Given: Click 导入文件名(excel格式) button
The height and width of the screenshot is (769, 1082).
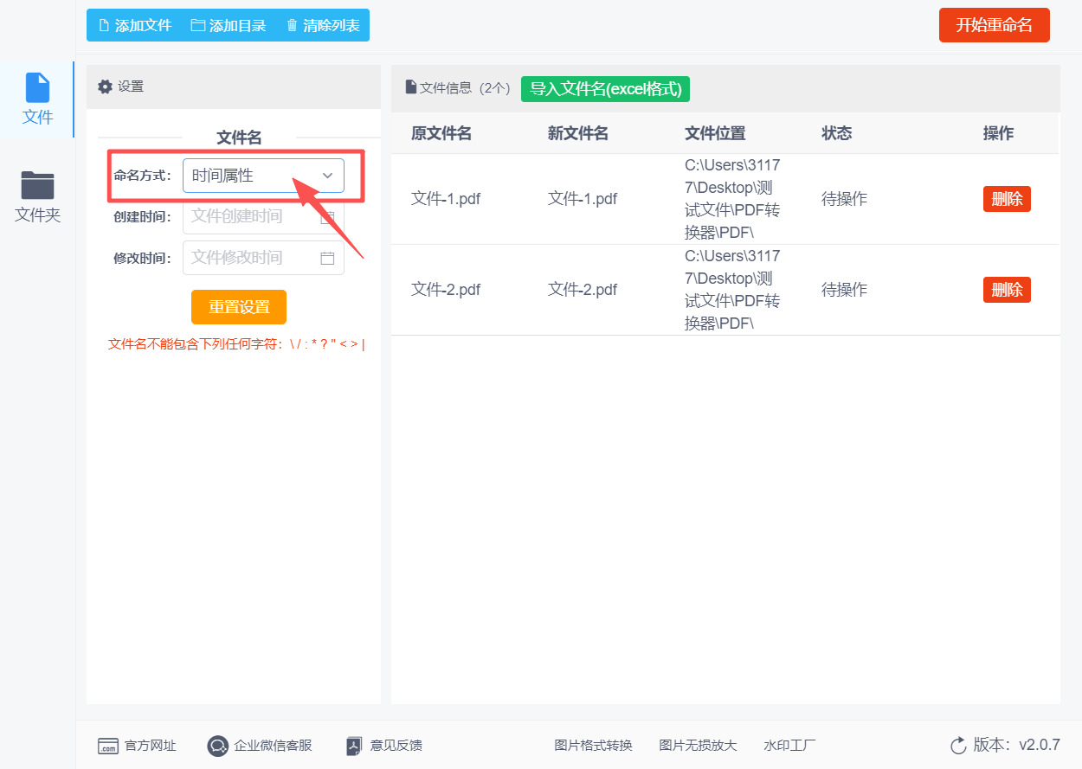Looking at the screenshot, I should point(605,88).
